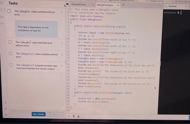
Task: Click the download icon below editor
Action: coord(78,116)
